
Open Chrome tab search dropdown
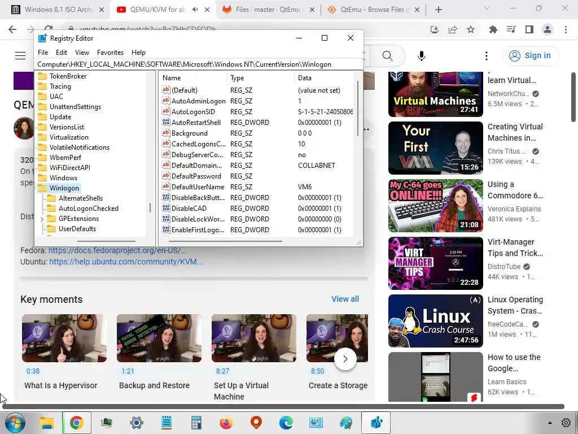tap(487, 8)
